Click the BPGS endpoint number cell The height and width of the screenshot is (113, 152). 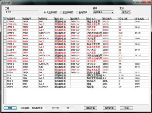tap(111, 72)
